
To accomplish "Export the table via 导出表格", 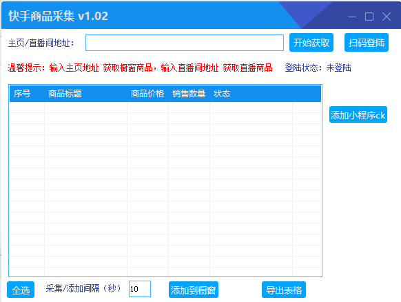I will (284, 290).
